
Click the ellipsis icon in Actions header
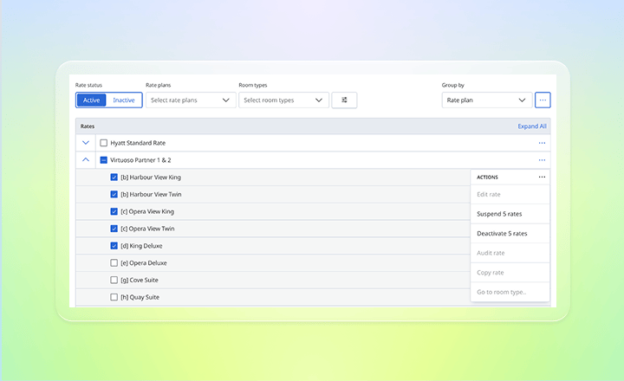pyautogui.click(x=542, y=178)
